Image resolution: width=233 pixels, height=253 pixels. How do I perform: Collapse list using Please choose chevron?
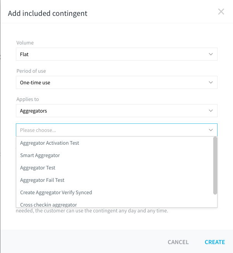pos(211,130)
